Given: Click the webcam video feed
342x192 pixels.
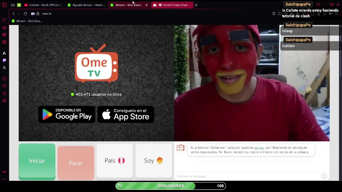Looking at the screenshot, I should tap(252, 83).
